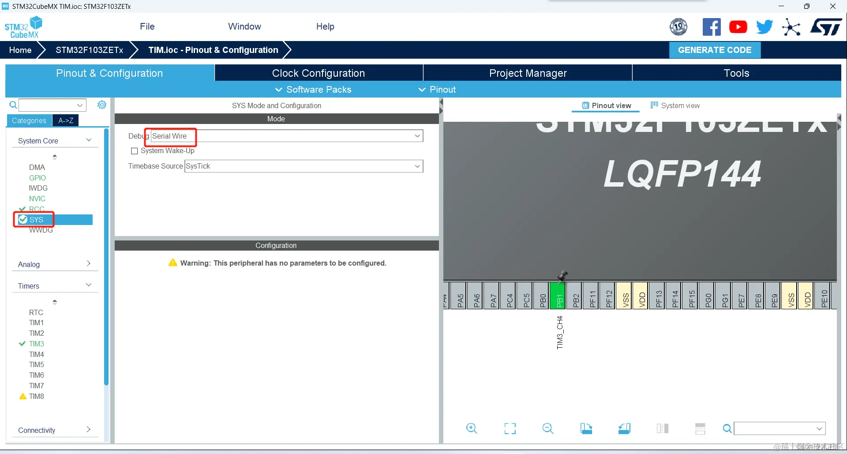
Task: Click the GENERATE CODE button
Action: pyautogui.click(x=715, y=50)
